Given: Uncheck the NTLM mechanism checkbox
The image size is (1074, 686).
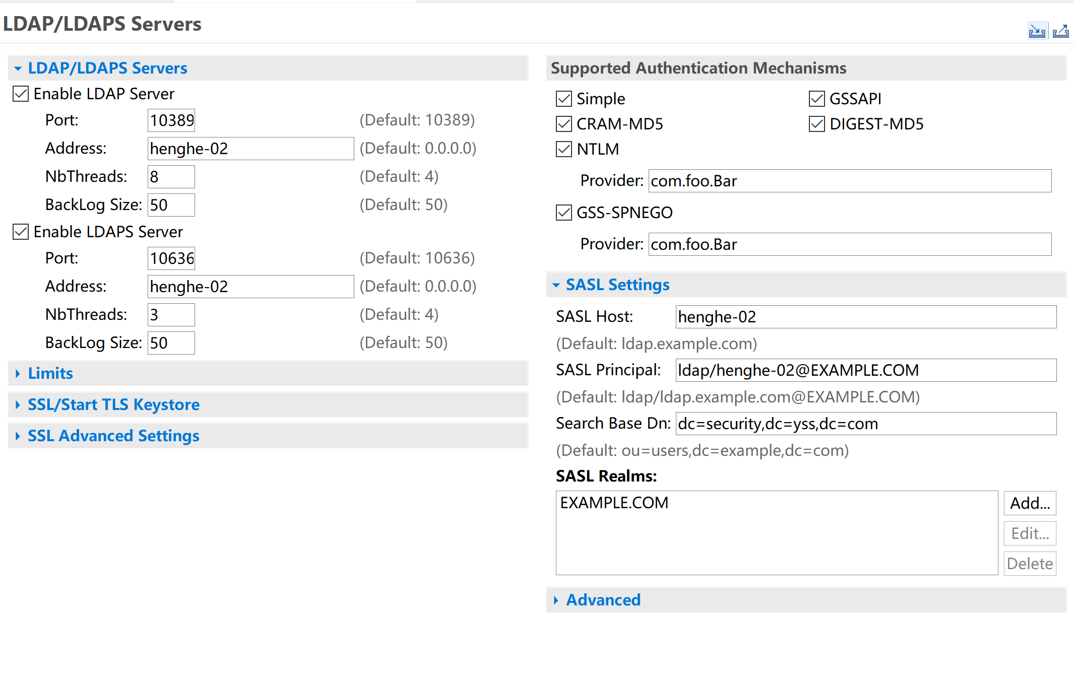Looking at the screenshot, I should point(564,149).
